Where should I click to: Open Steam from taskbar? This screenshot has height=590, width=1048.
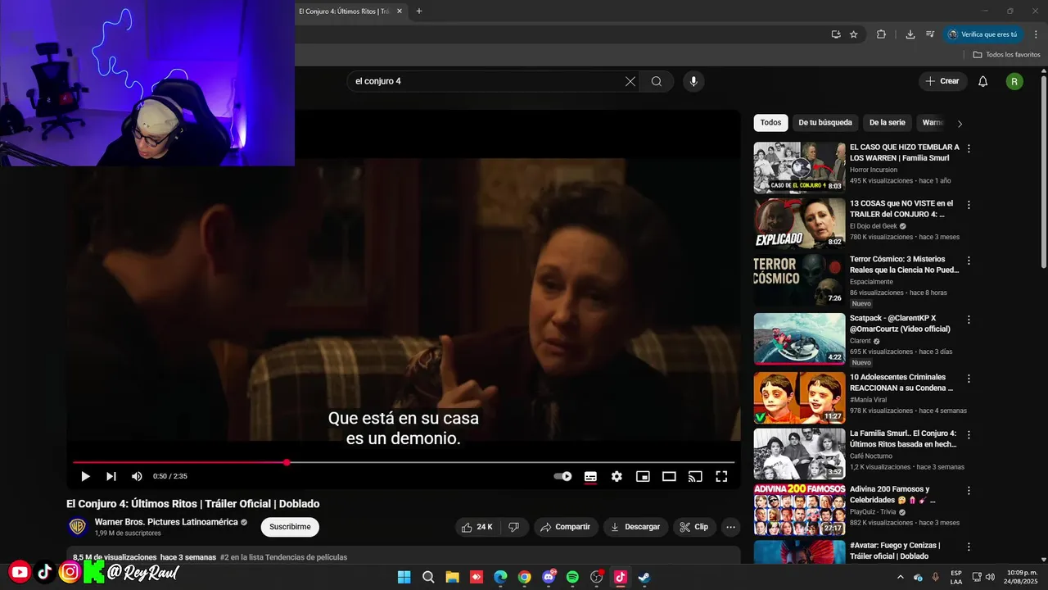coord(644,577)
